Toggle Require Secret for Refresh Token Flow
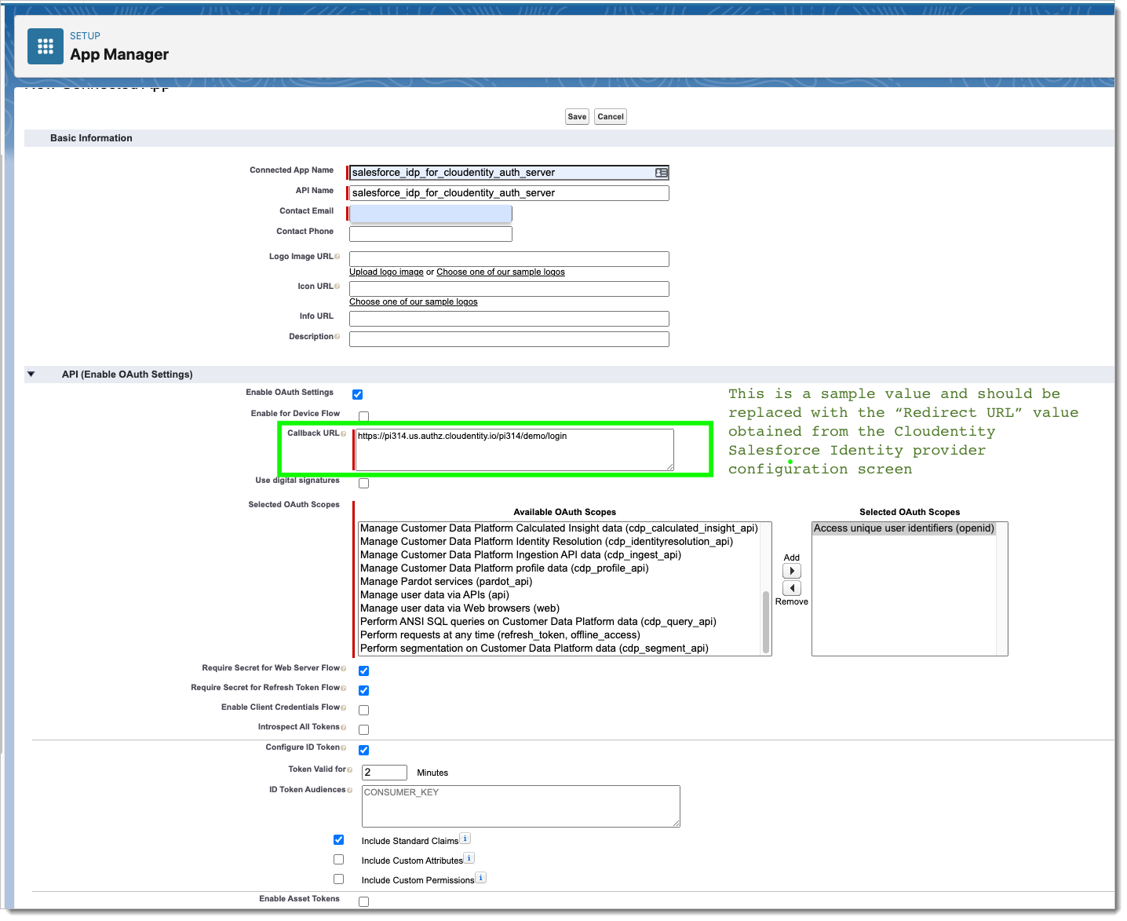Image resolution: width=1127 pixels, height=921 pixels. (364, 690)
